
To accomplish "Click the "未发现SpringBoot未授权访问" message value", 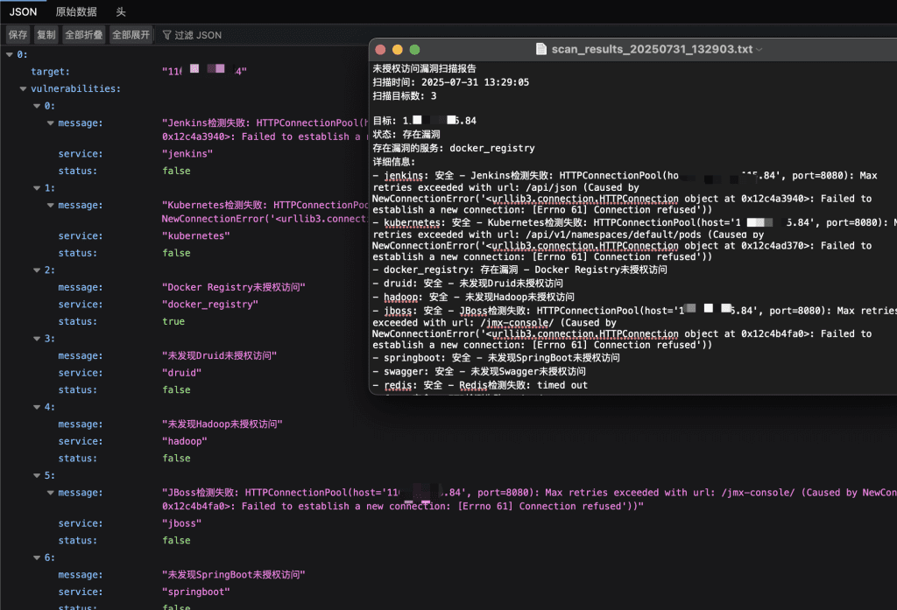I will (233, 574).
